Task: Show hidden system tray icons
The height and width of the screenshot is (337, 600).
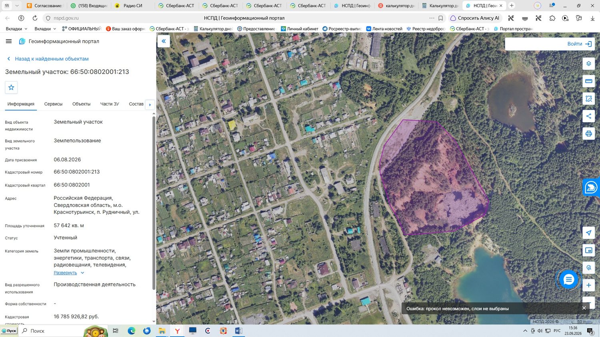Action: pos(525,331)
